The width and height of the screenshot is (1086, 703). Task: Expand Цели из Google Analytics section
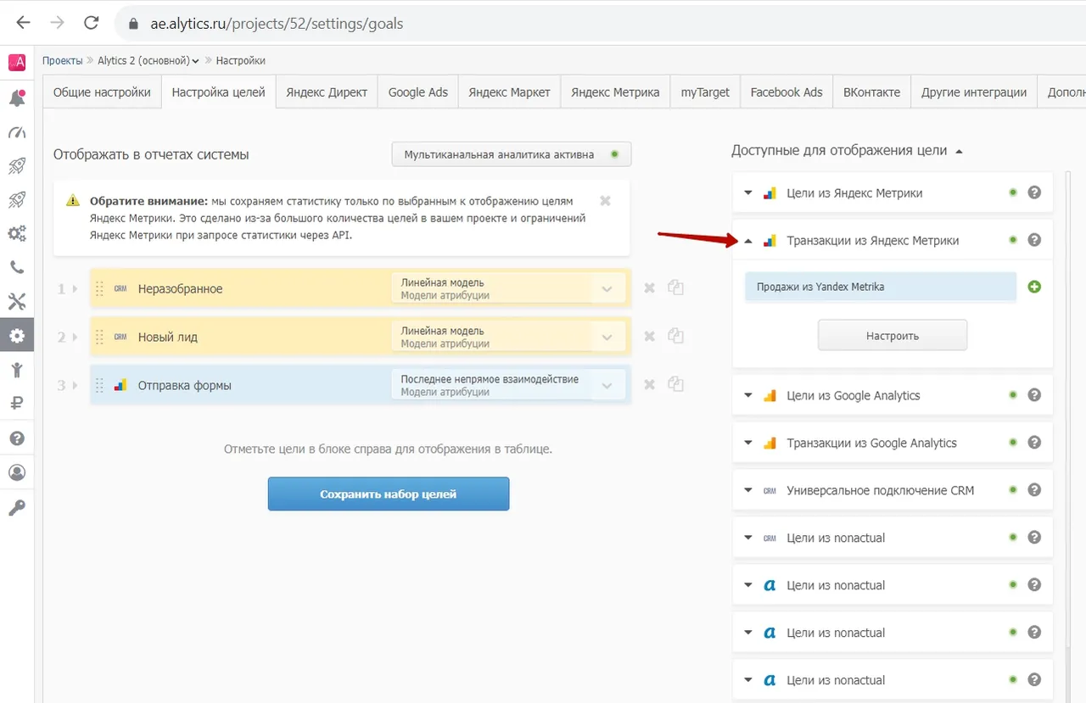(x=748, y=395)
